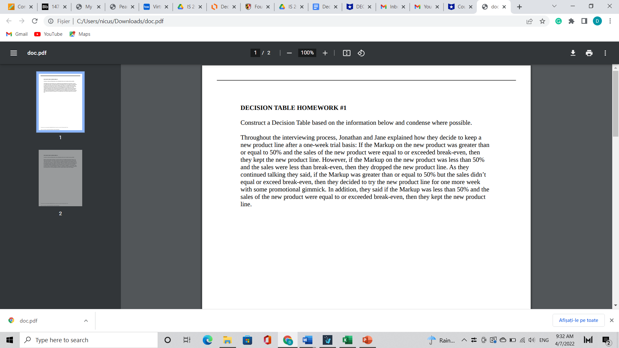619x348 pixels.
Task: Click the vertical scrollbar on the right
Action: click(x=615, y=103)
